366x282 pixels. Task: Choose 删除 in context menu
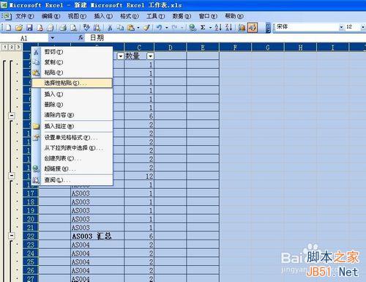click(x=72, y=105)
